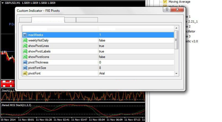Click the parameter list scroll up arrow

pos(176,28)
